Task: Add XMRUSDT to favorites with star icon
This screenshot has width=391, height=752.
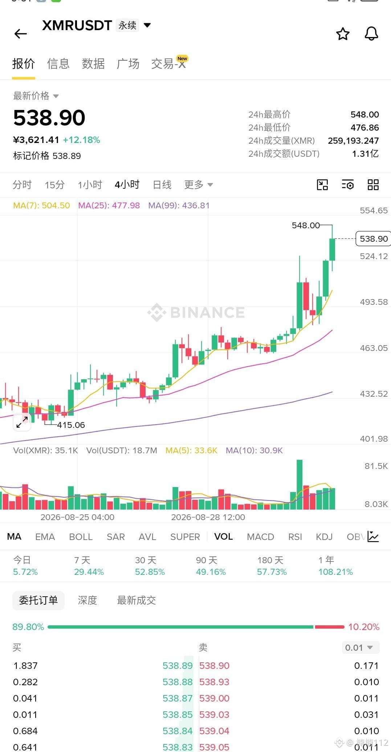Action: [343, 34]
